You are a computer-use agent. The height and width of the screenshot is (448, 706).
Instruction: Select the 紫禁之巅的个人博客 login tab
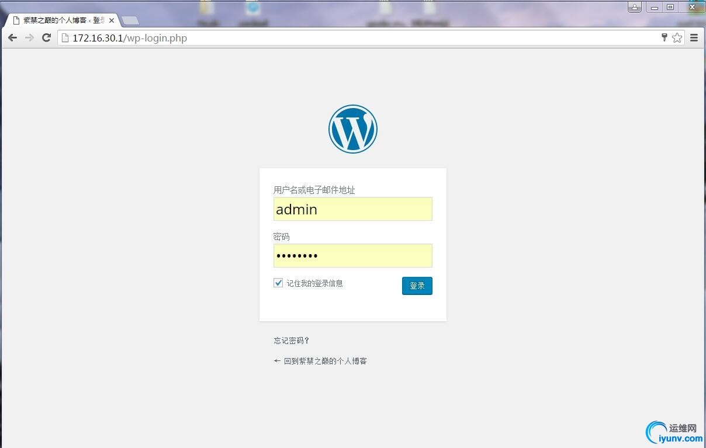pos(61,20)
